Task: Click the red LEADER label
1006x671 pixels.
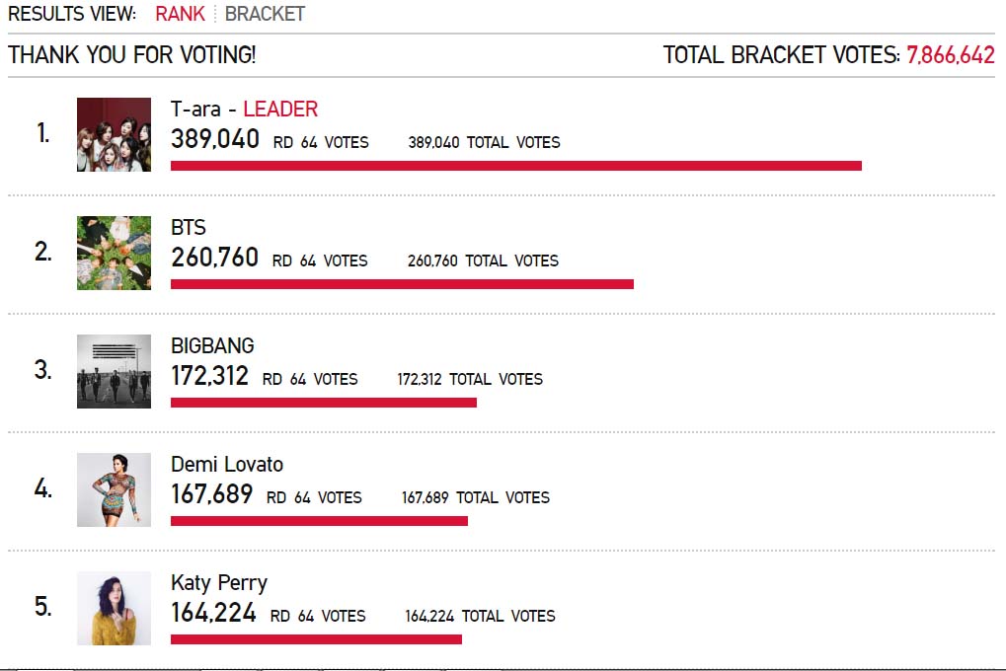Action: 280,109
